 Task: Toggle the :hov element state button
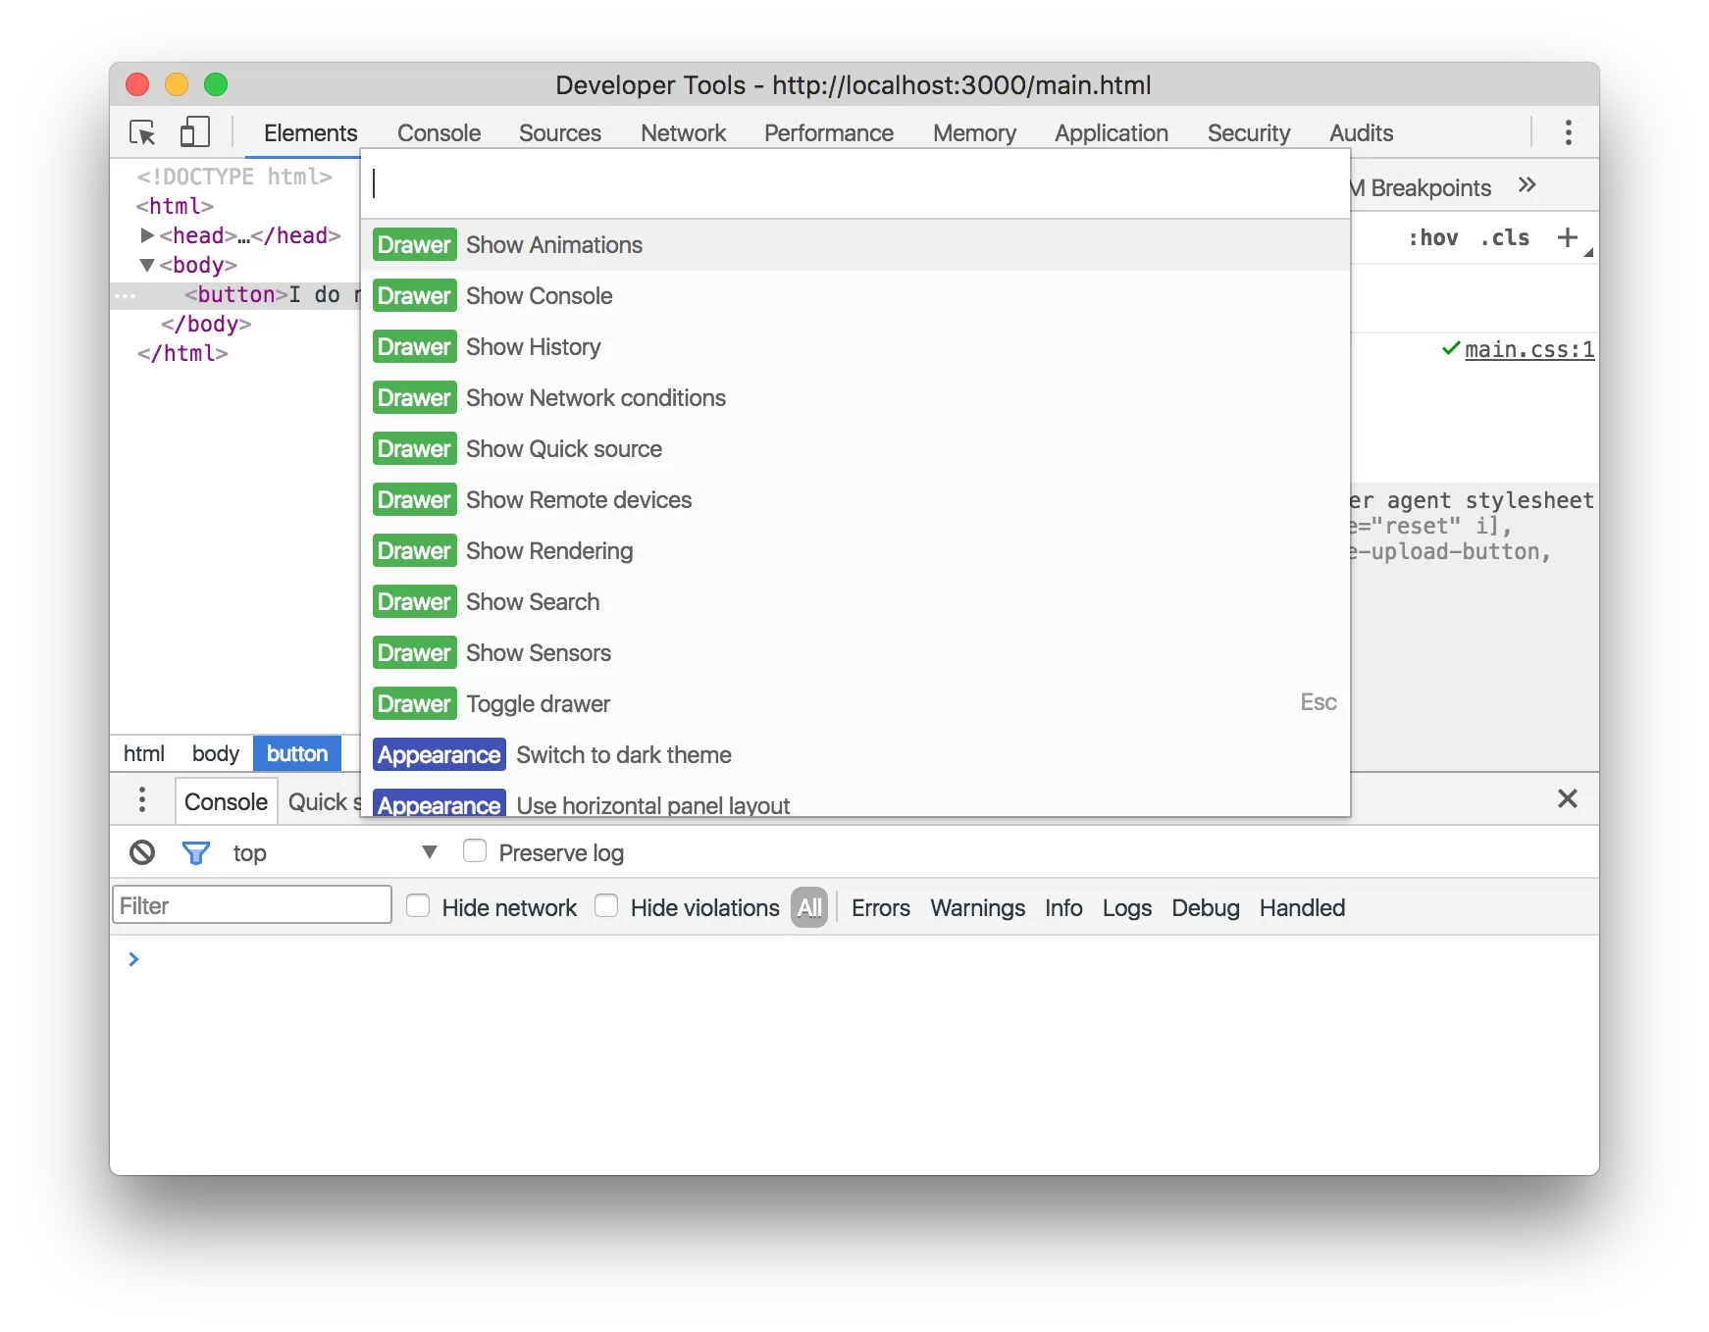(1432, 237)
